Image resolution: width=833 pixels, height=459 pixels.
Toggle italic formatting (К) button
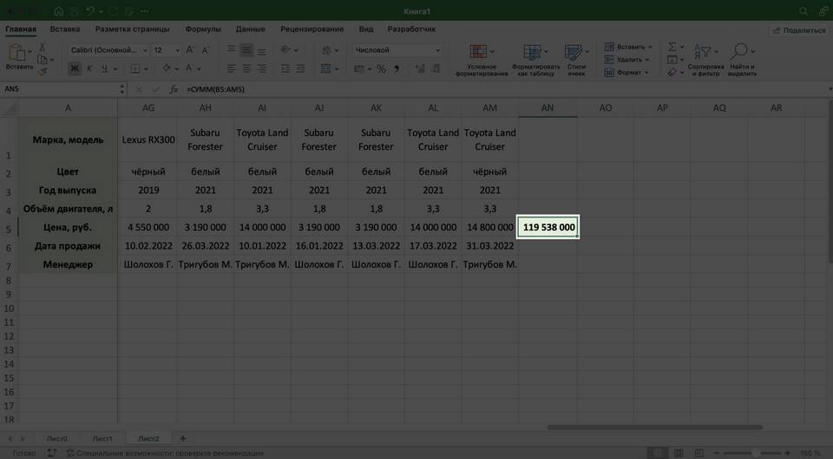89,68
